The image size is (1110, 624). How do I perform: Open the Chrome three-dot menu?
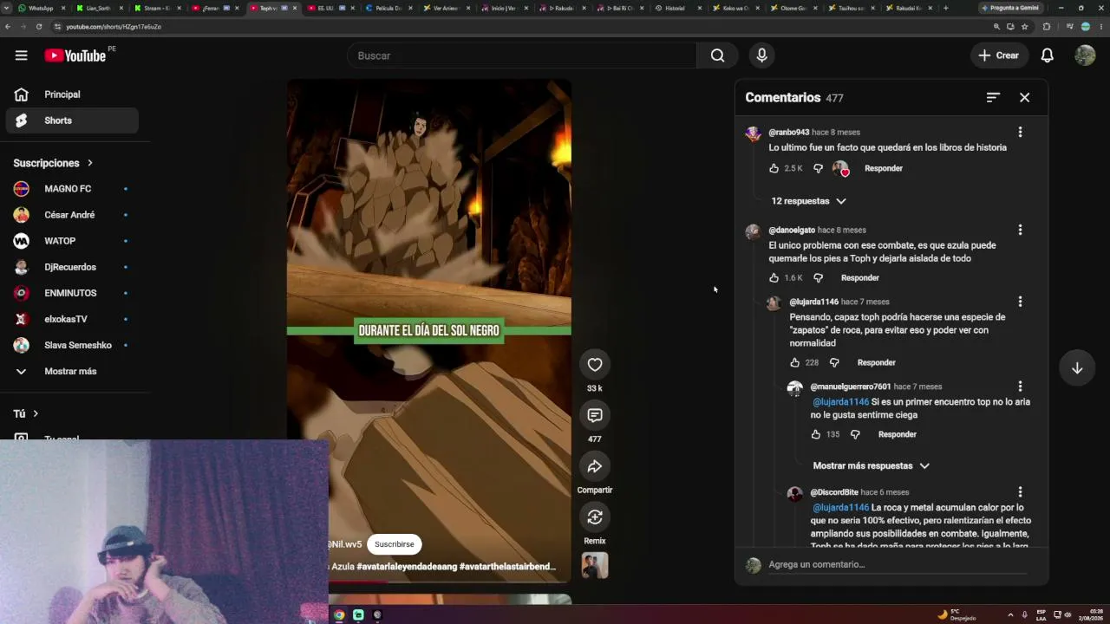click(x=1100, y=27)
